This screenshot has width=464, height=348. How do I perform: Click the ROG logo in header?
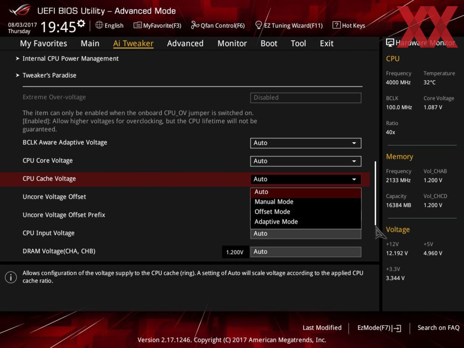pyautogui.click(x=19, y=10)
